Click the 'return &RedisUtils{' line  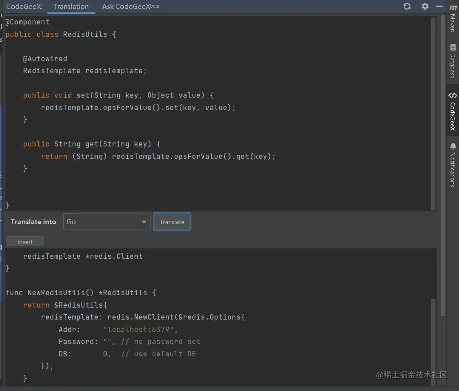pos(65,305)
